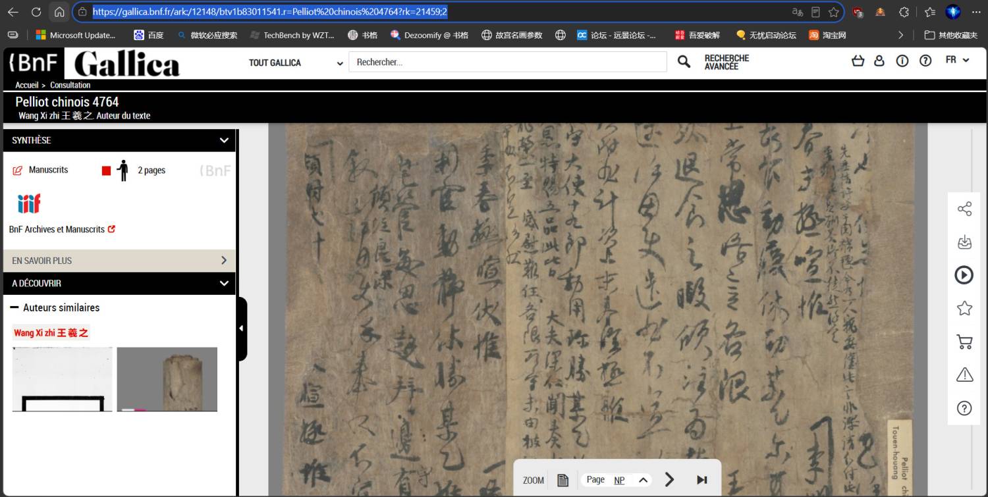Open the 淘宝网 bookmark
This screenshot has width=988, height=497.
[827, 35]
